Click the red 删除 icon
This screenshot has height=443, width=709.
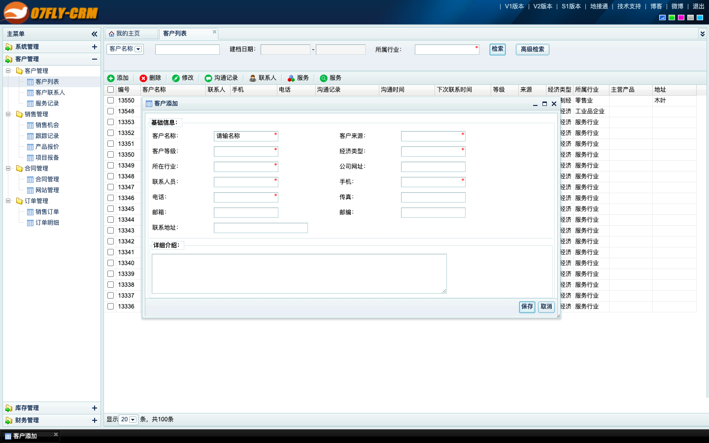click(x=143, y=78)
